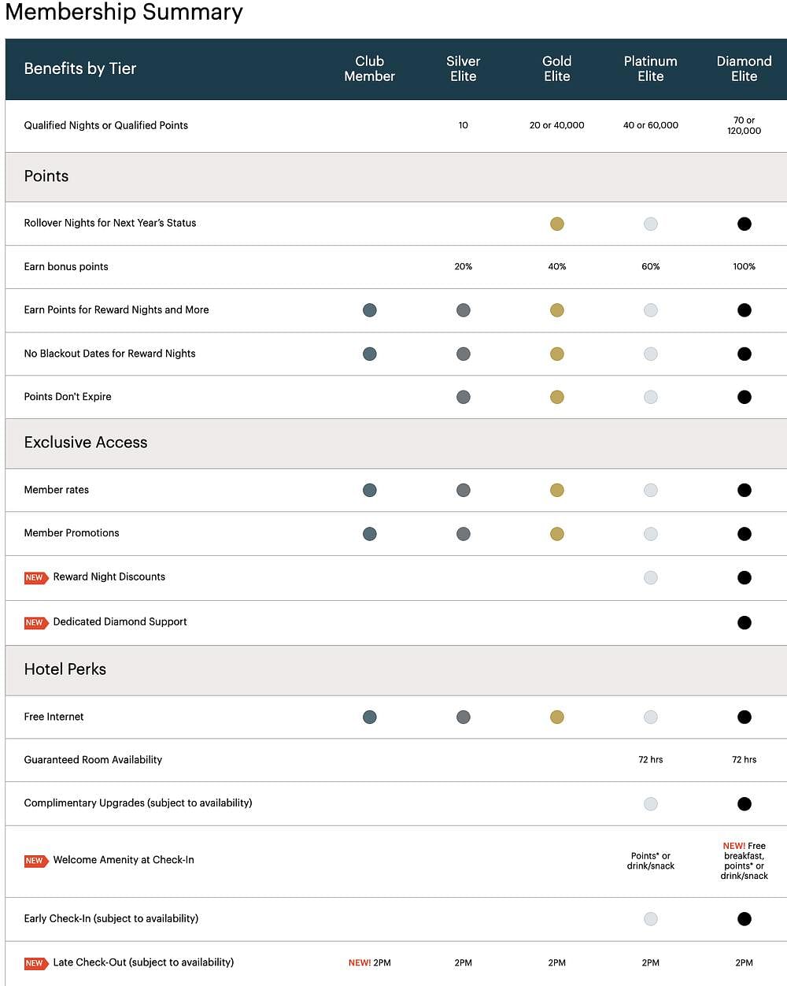Click the Silver Elite 10 qualified nights value
The image size is (787, 986).
click(x=464, y=125)
